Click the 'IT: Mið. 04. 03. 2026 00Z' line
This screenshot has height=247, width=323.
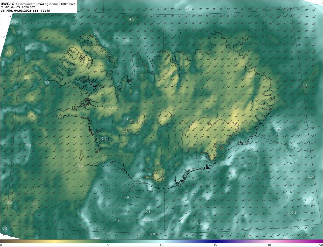point(18,7)
